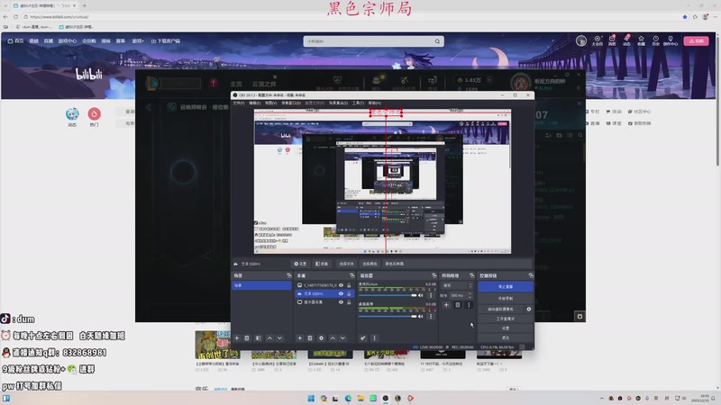Open virtual camera settings gear
The width and height of the screenshot is (721, 405).
[529, 309]
